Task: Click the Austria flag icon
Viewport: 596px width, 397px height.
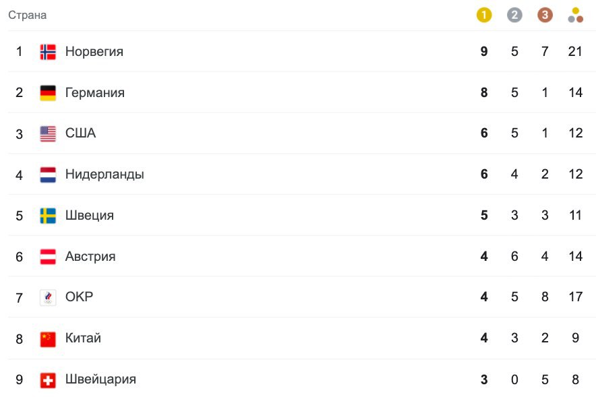Action: 48,257
